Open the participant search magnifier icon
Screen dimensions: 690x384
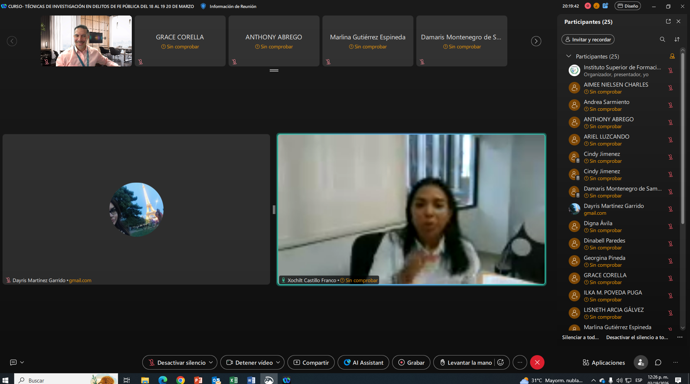pos(662,39)
